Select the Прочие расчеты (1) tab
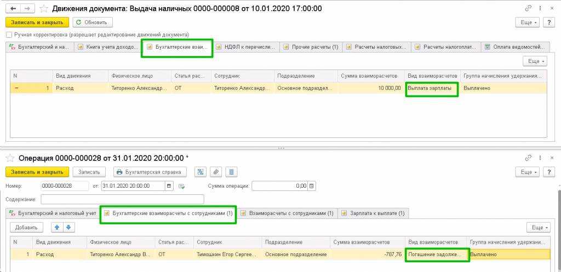Image resolution: width=561 pixels, height=272 pixels. pos(311,47)
